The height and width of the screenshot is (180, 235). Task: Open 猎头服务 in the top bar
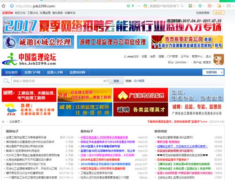[x=57, y=13]
